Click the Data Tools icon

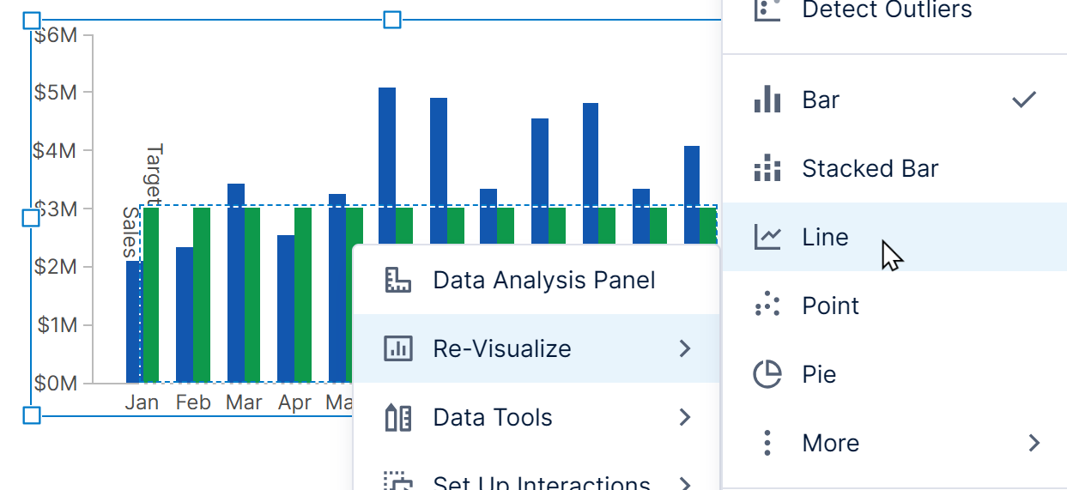(397, 417)
